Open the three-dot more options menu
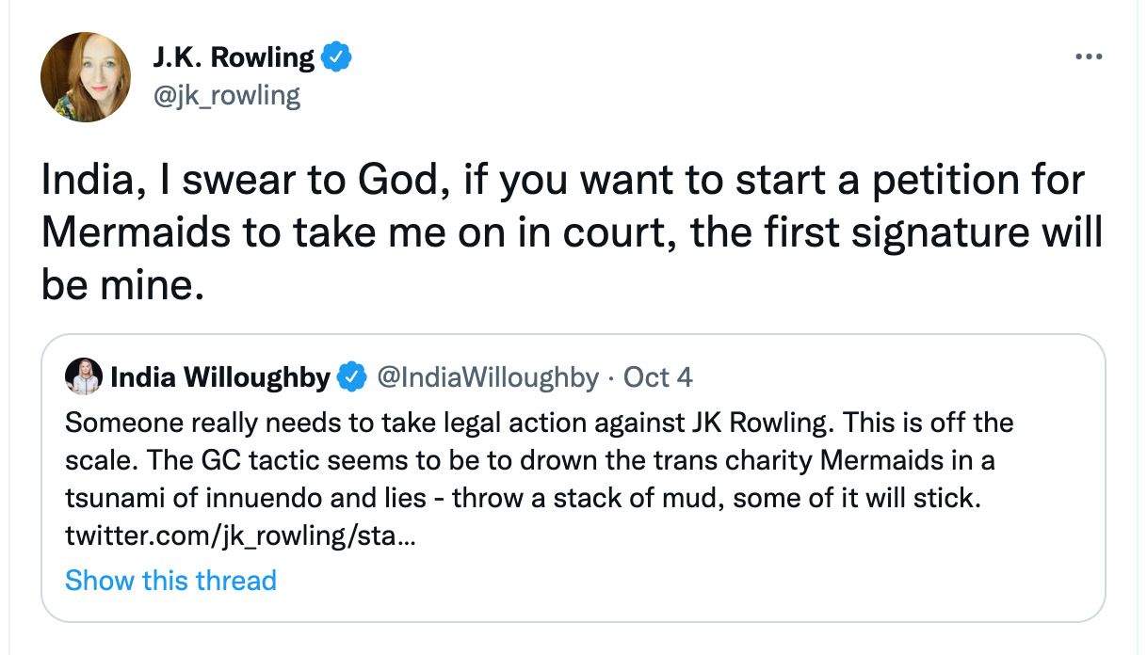Viewport: 1147px width, 655px height. coord(1088,57)
